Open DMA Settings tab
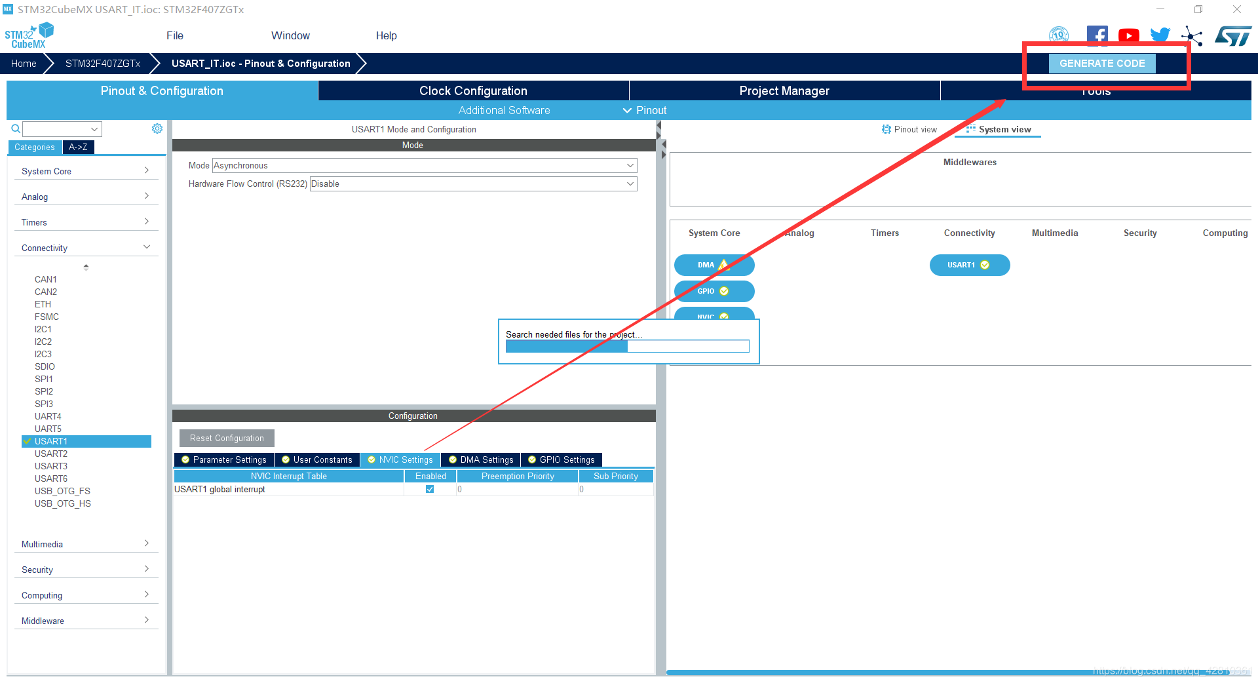Screen dimensions: 1258x683 (x=481, y=459)
